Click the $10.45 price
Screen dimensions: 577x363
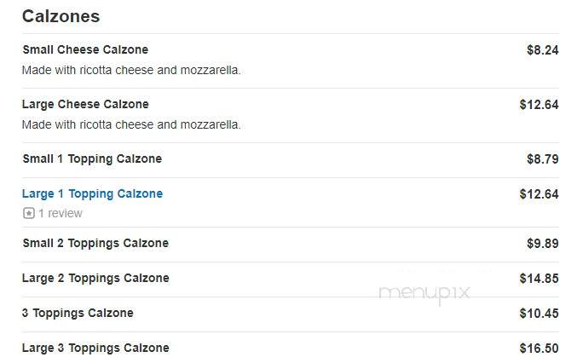539,314
